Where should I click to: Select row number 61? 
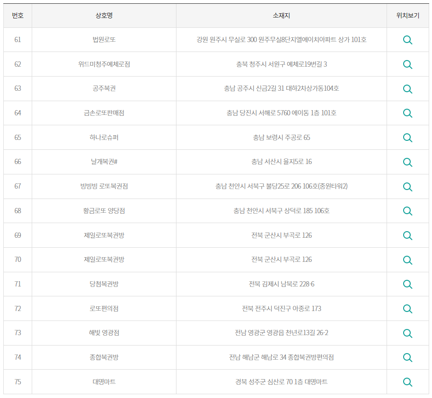(x=18, y=40)
